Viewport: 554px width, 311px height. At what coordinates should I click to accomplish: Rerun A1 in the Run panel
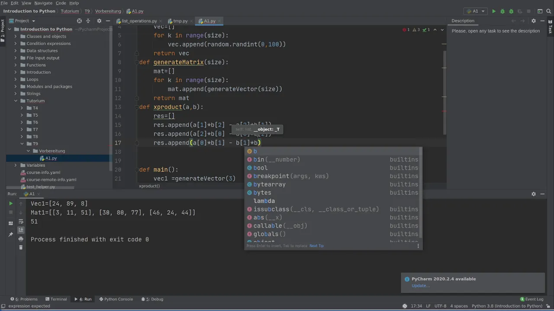[x=11, y=203]
